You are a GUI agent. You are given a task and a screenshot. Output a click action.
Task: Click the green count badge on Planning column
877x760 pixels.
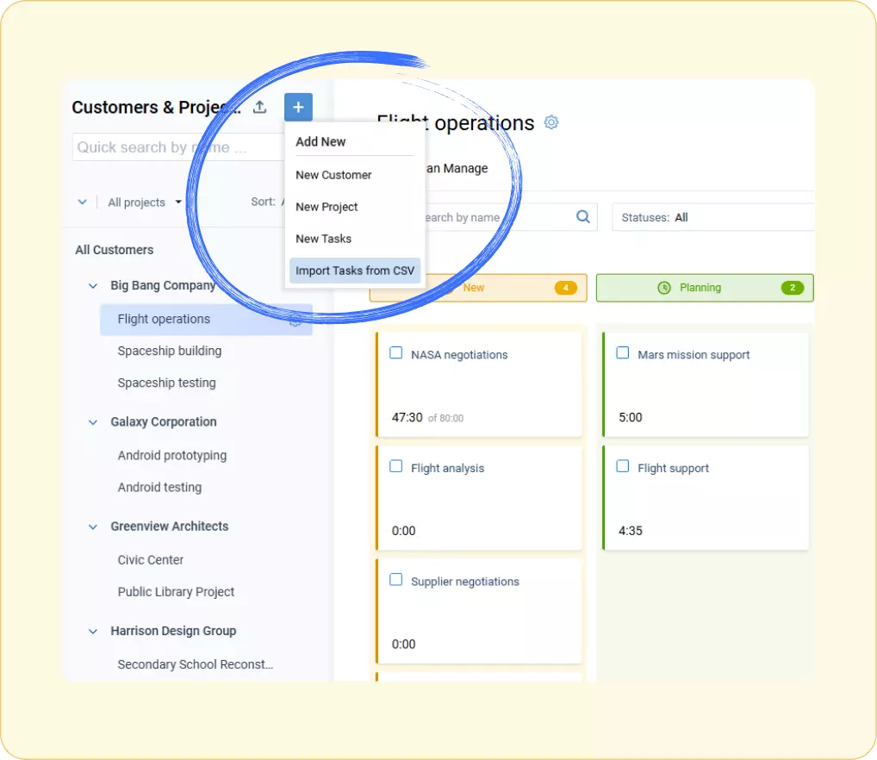pyautogui.click(x=792, y=287)
